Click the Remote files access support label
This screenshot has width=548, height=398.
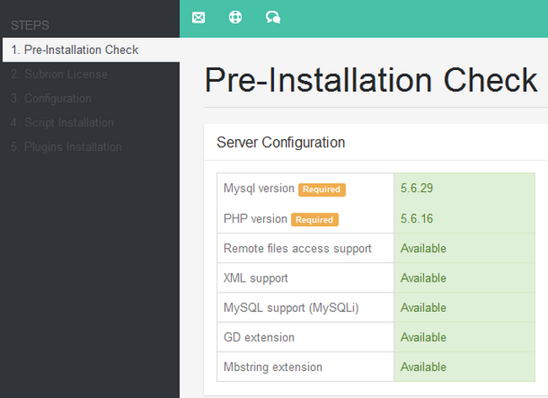(x=298, y=249)
